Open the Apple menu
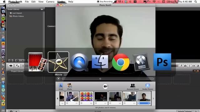200x112 pixels. pos(4,2)
